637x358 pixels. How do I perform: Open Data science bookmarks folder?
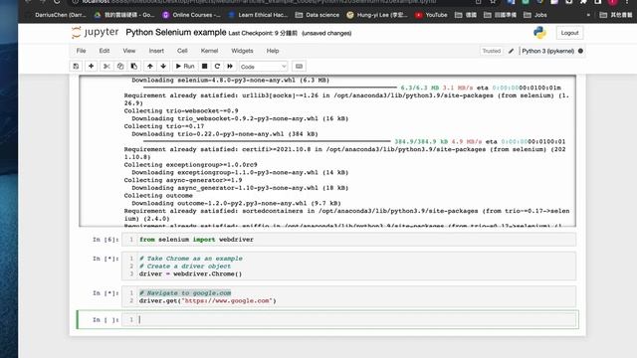[318, 15]
